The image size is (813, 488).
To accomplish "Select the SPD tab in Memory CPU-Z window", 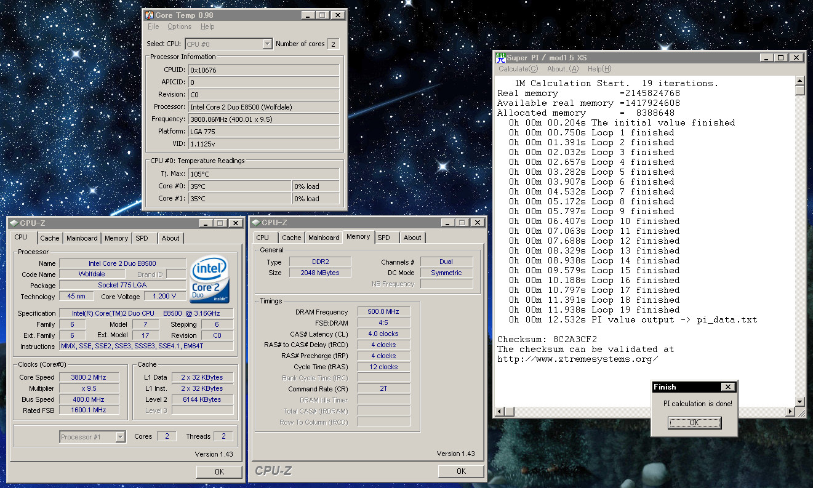I will tap(383, 238).
